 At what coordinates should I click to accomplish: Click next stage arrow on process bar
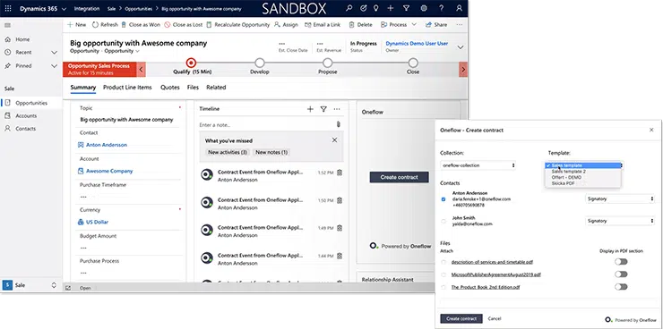coord(463,69)
